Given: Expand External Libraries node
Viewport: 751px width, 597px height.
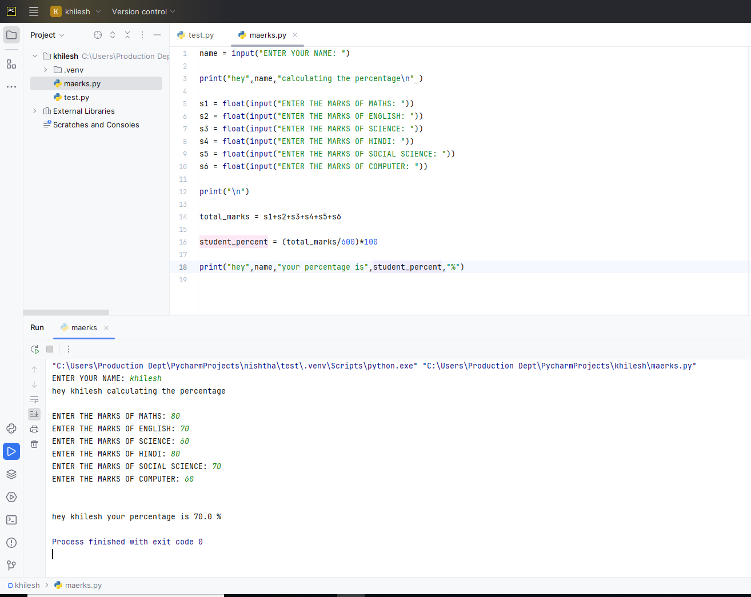Looking at the screenshot, I should [35, 111].
